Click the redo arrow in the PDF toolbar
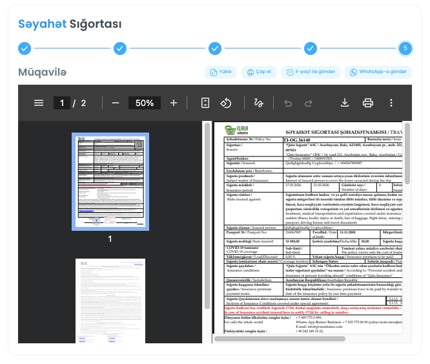The image size is (430, 364). tap(309, 103)
